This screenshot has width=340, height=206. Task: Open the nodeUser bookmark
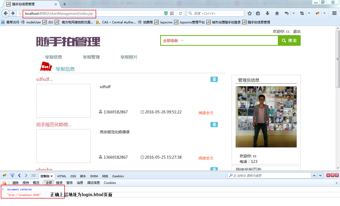tap(31, 22)
